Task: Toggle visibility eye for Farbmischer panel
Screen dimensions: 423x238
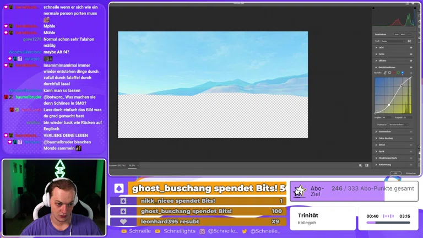Action: [411, 132]
